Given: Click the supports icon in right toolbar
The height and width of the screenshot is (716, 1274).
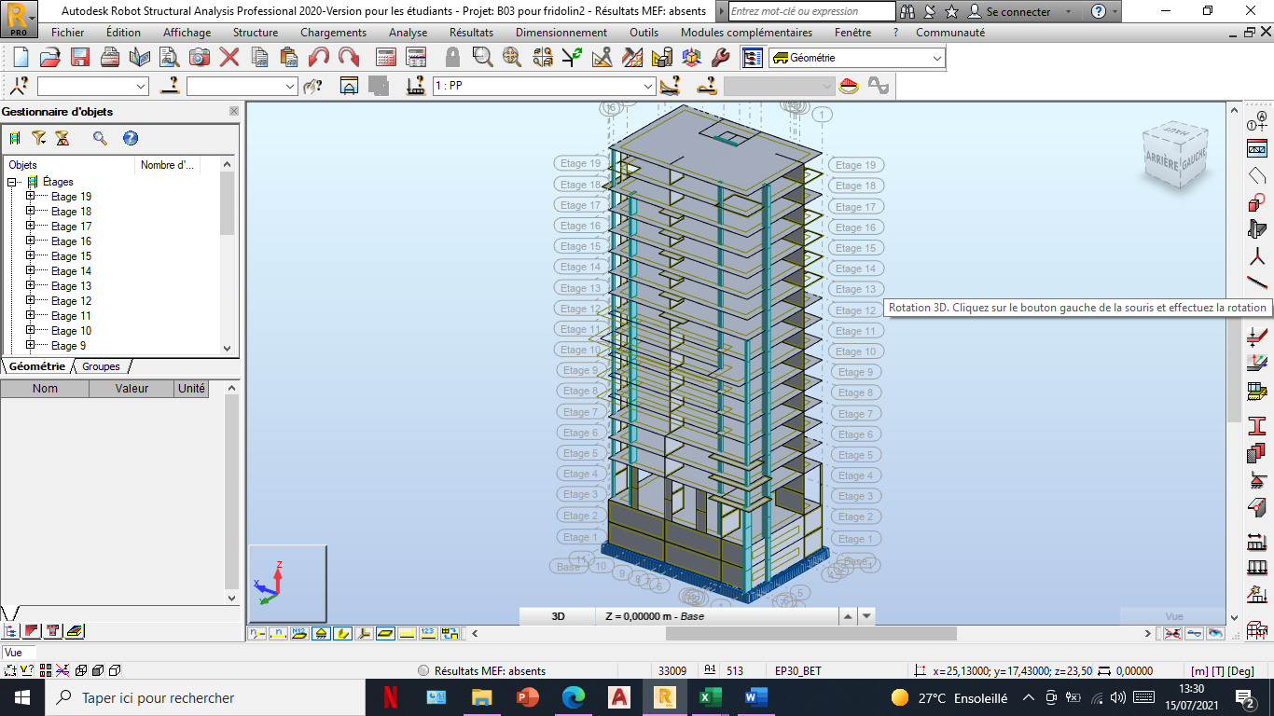Looking at the screenshot, I should [x=1256, y=480].
